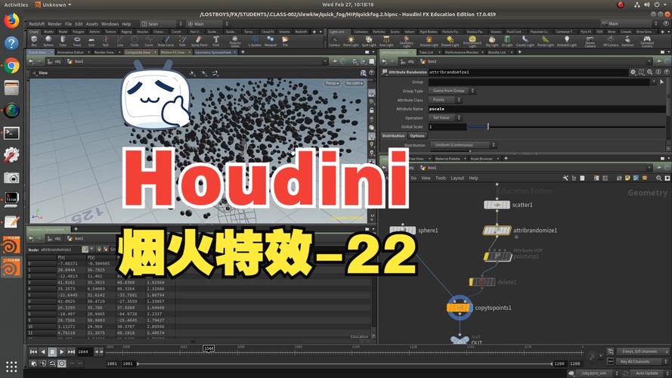Select the Grid shelf tool

pos(91,41)
